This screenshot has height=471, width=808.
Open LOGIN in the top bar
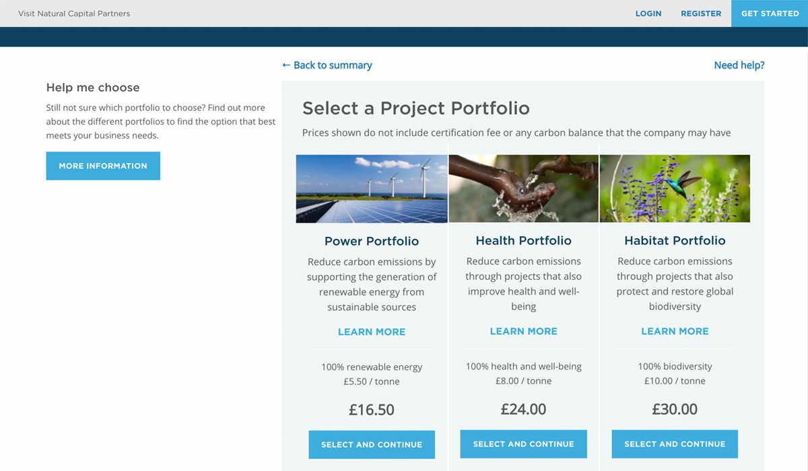click(648, 13)
